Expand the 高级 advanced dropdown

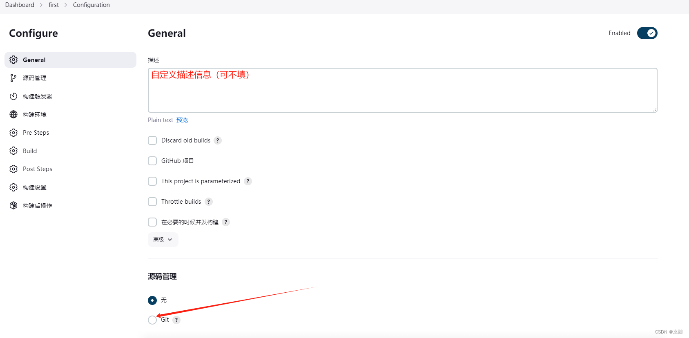coord(163,240)
